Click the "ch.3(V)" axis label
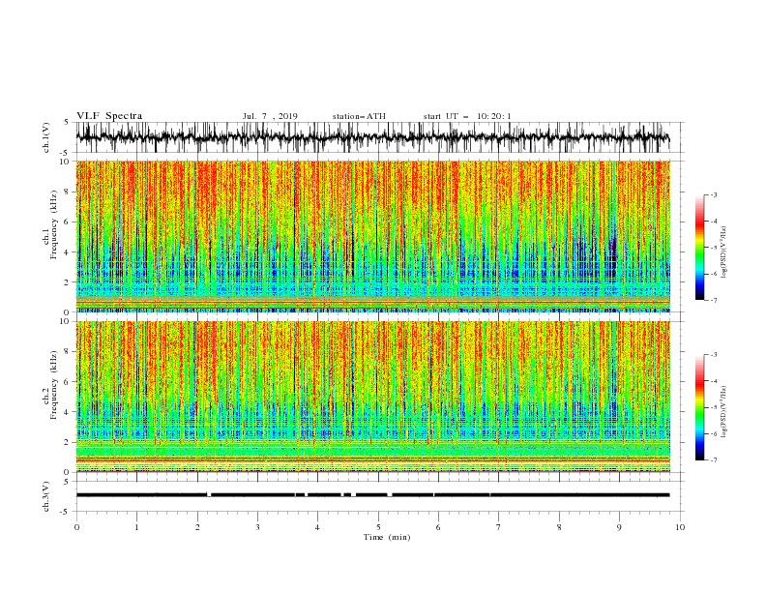This screenshot has width=766, height=592. pyautogui.click(x=46, y=496)
